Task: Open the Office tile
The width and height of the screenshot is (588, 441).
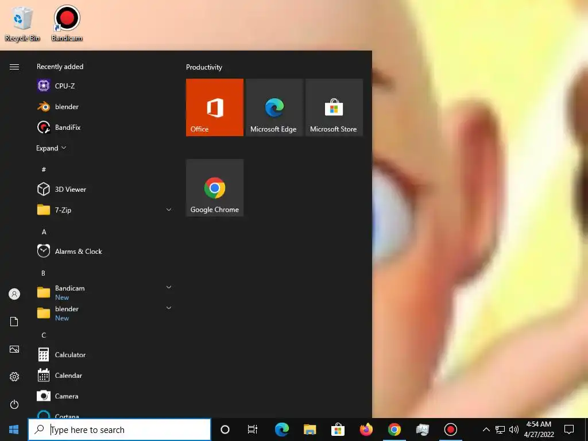Action: click(215, 107)
